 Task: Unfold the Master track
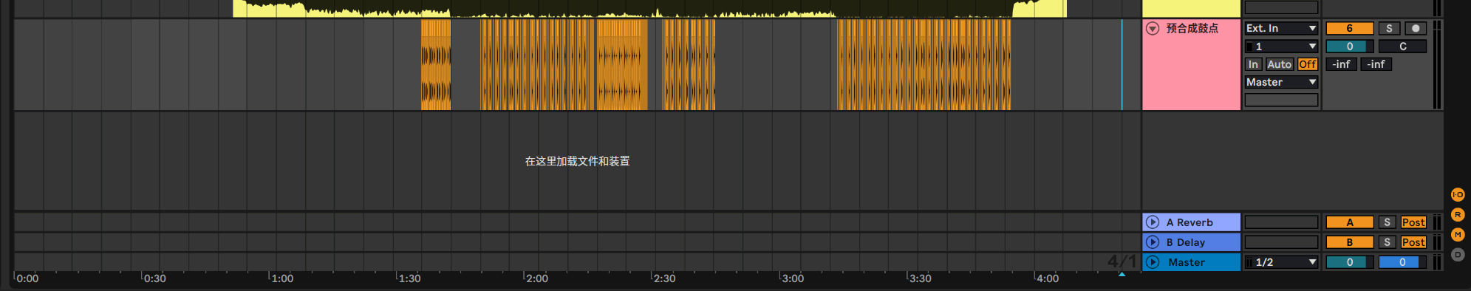pyautogui.click(x=1153, y=262)
